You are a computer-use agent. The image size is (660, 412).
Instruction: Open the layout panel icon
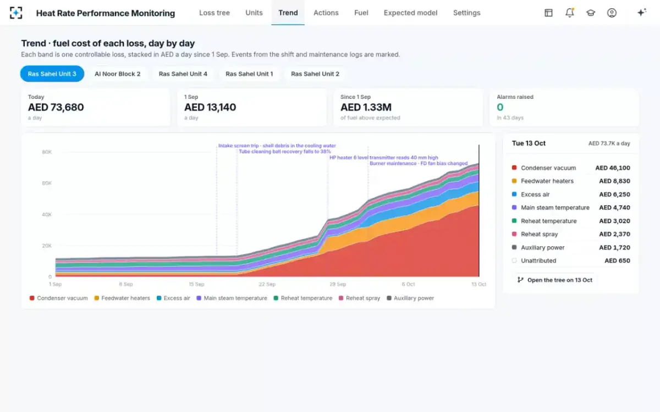point(548,13)
